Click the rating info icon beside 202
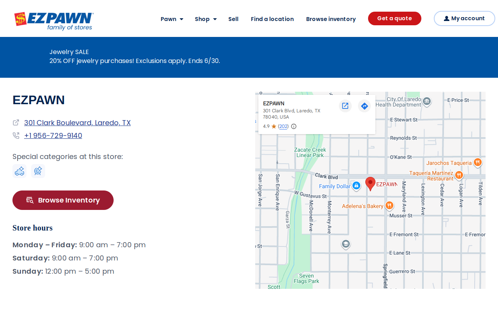 pos(294,126)
